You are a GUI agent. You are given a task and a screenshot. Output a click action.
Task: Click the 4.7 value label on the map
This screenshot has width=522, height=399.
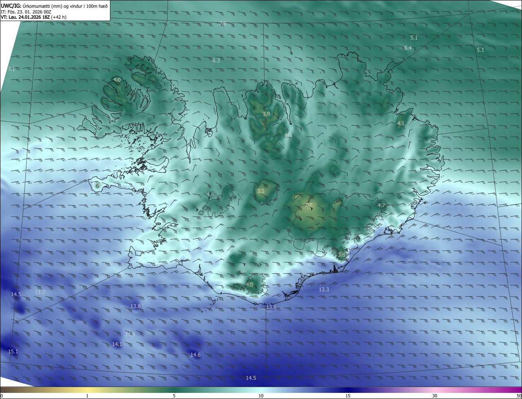click(x=381, y=205)
